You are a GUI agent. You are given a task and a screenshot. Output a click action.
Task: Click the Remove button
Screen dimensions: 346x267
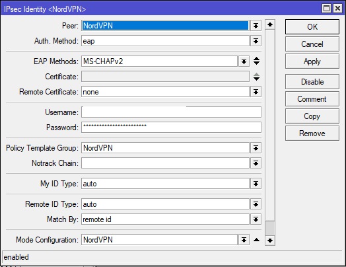click(312, 133)
